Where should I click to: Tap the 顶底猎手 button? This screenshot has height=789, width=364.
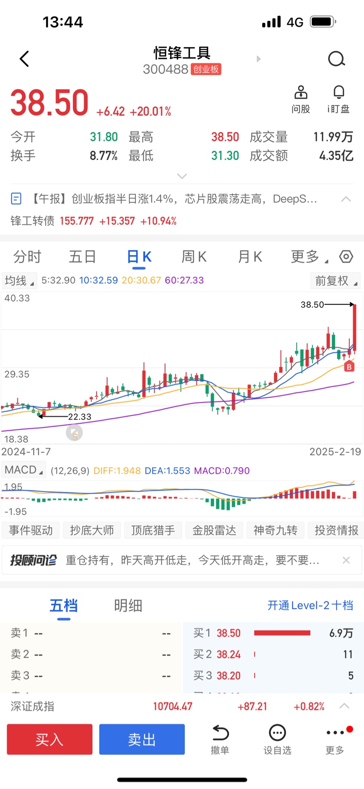point(153,530)
